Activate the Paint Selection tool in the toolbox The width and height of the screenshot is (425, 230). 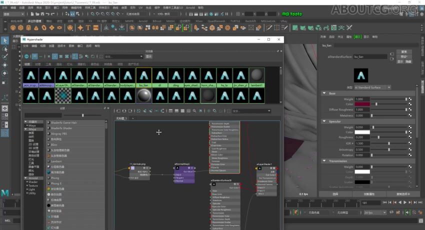[x=5, y=56]
